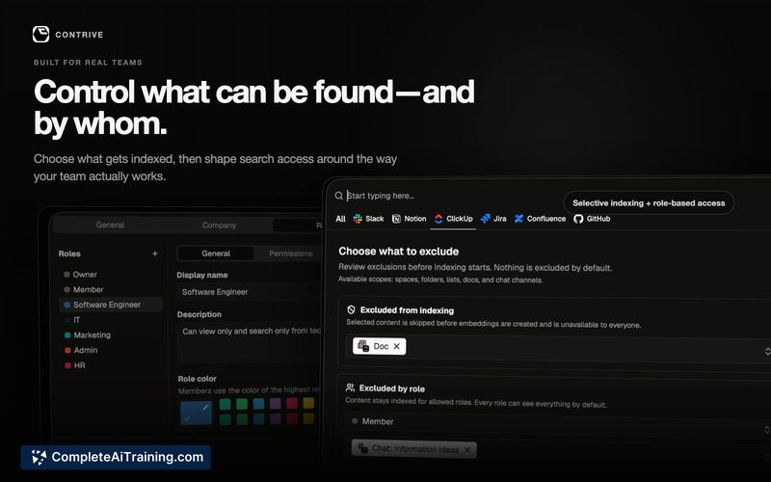Click the Description text area
Image resolution: width=771 pixels, height=482 pixels.
click(250, 342)
